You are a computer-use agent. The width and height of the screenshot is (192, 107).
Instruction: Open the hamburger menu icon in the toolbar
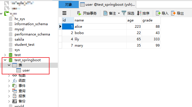tap(64, 13)
